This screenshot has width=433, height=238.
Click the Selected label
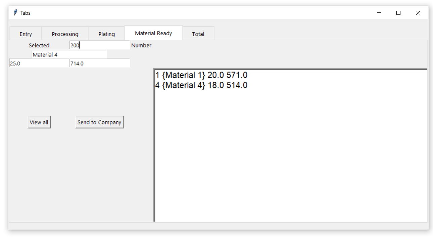(39, 45)
